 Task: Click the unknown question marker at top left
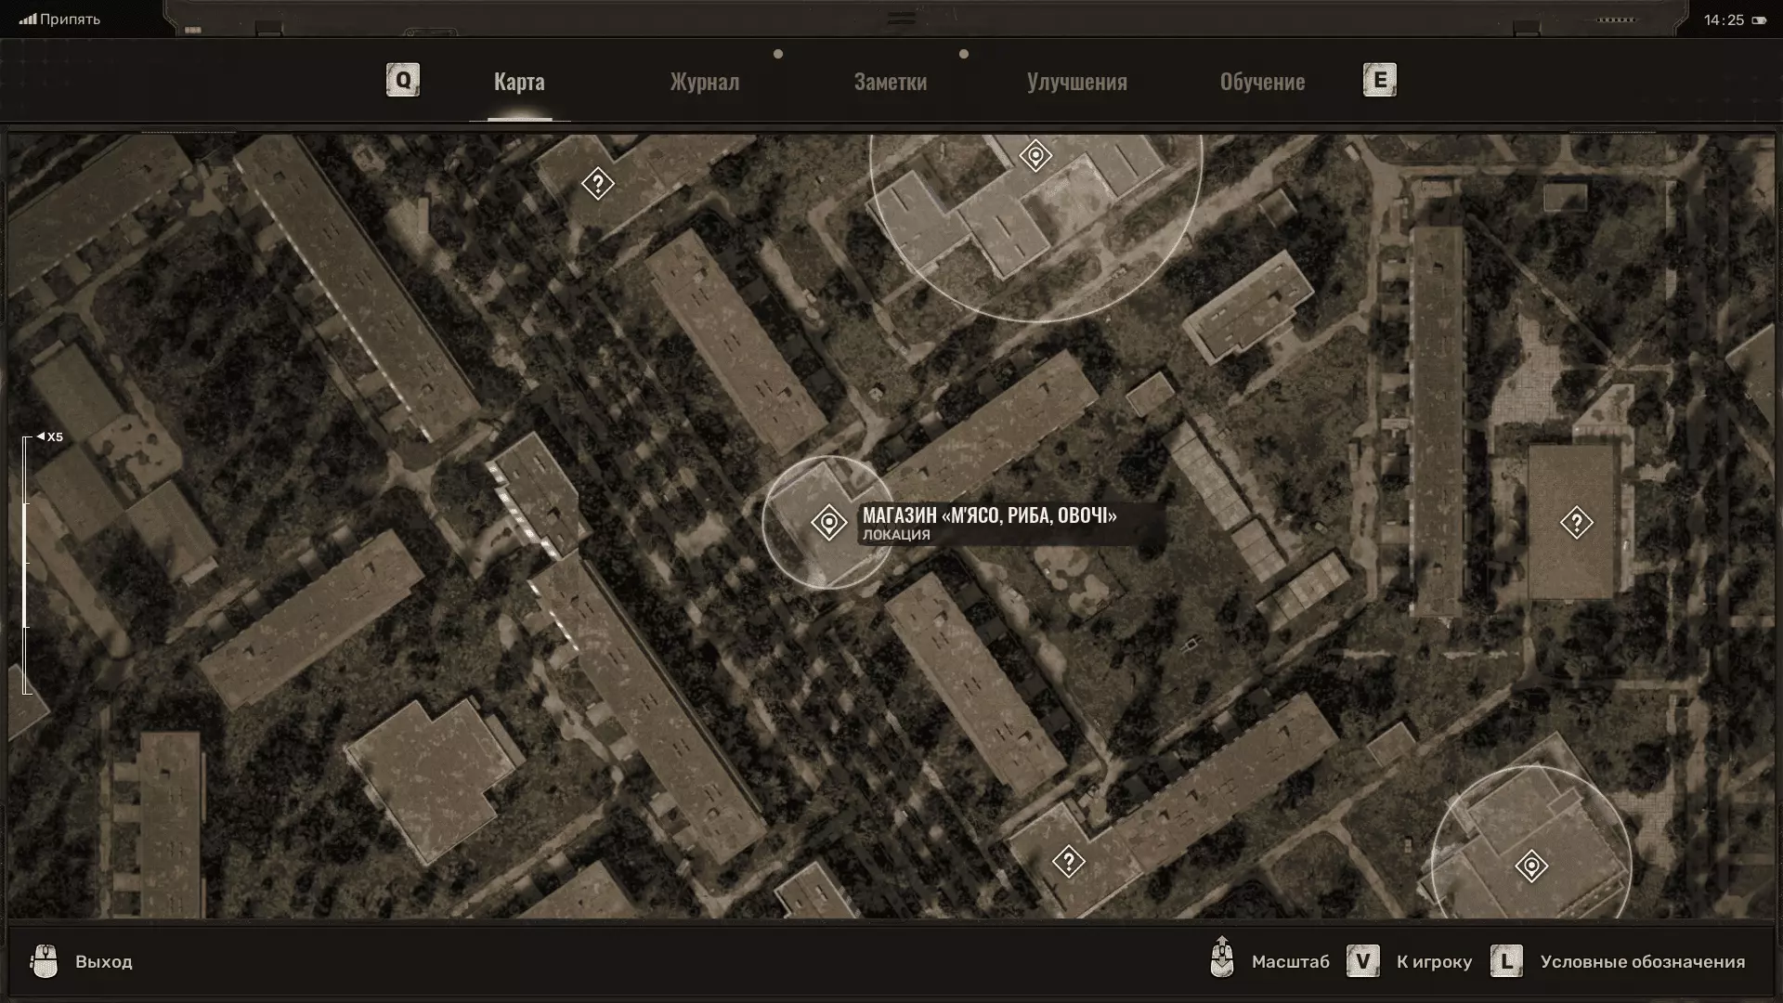tap(597, 184)
